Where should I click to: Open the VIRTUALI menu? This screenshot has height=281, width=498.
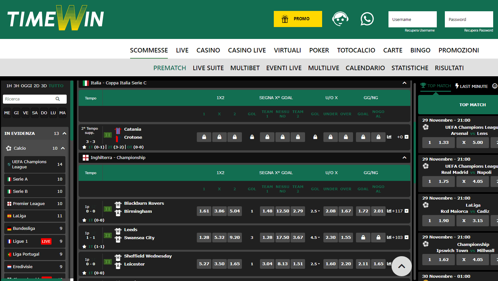(287, 50)
